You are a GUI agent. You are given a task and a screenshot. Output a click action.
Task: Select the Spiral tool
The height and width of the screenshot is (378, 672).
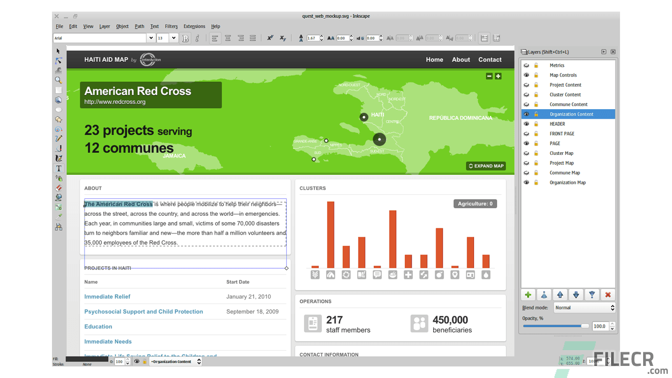click(x=59, y=129)
